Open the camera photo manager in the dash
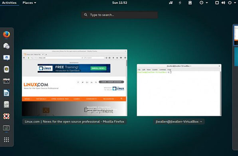 6,81
